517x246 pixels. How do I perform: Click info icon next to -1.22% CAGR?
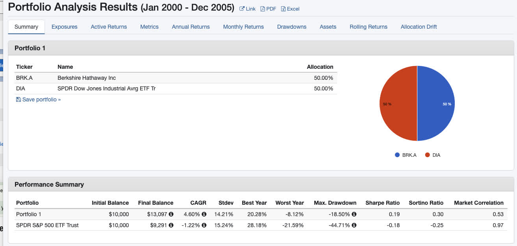coord(204,225)
